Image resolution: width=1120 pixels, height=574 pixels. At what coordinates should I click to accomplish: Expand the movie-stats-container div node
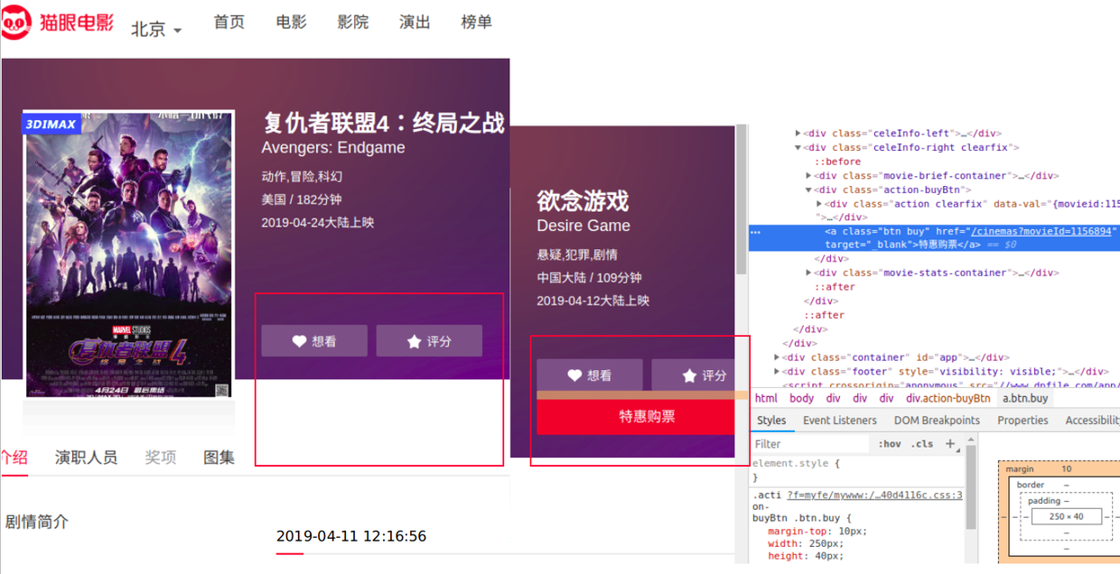pyautogui.click(x=808, y=273)
